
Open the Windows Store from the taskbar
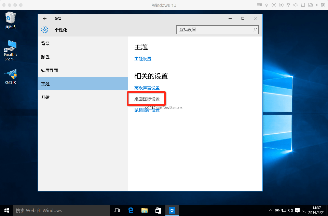tap(158, 210)
